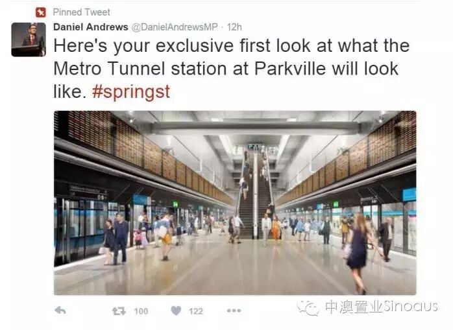This screenshot has width=453, height=330.
Task: Follow the #springst hashtag
Action: (x=131, y=92)
